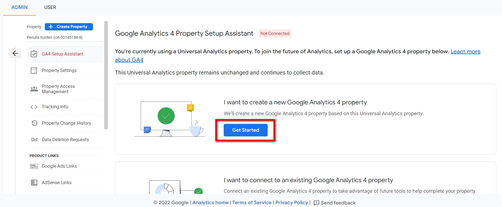Click 'connect to an existing' property heading
502x207 pixels.
(x=308, y=180)
